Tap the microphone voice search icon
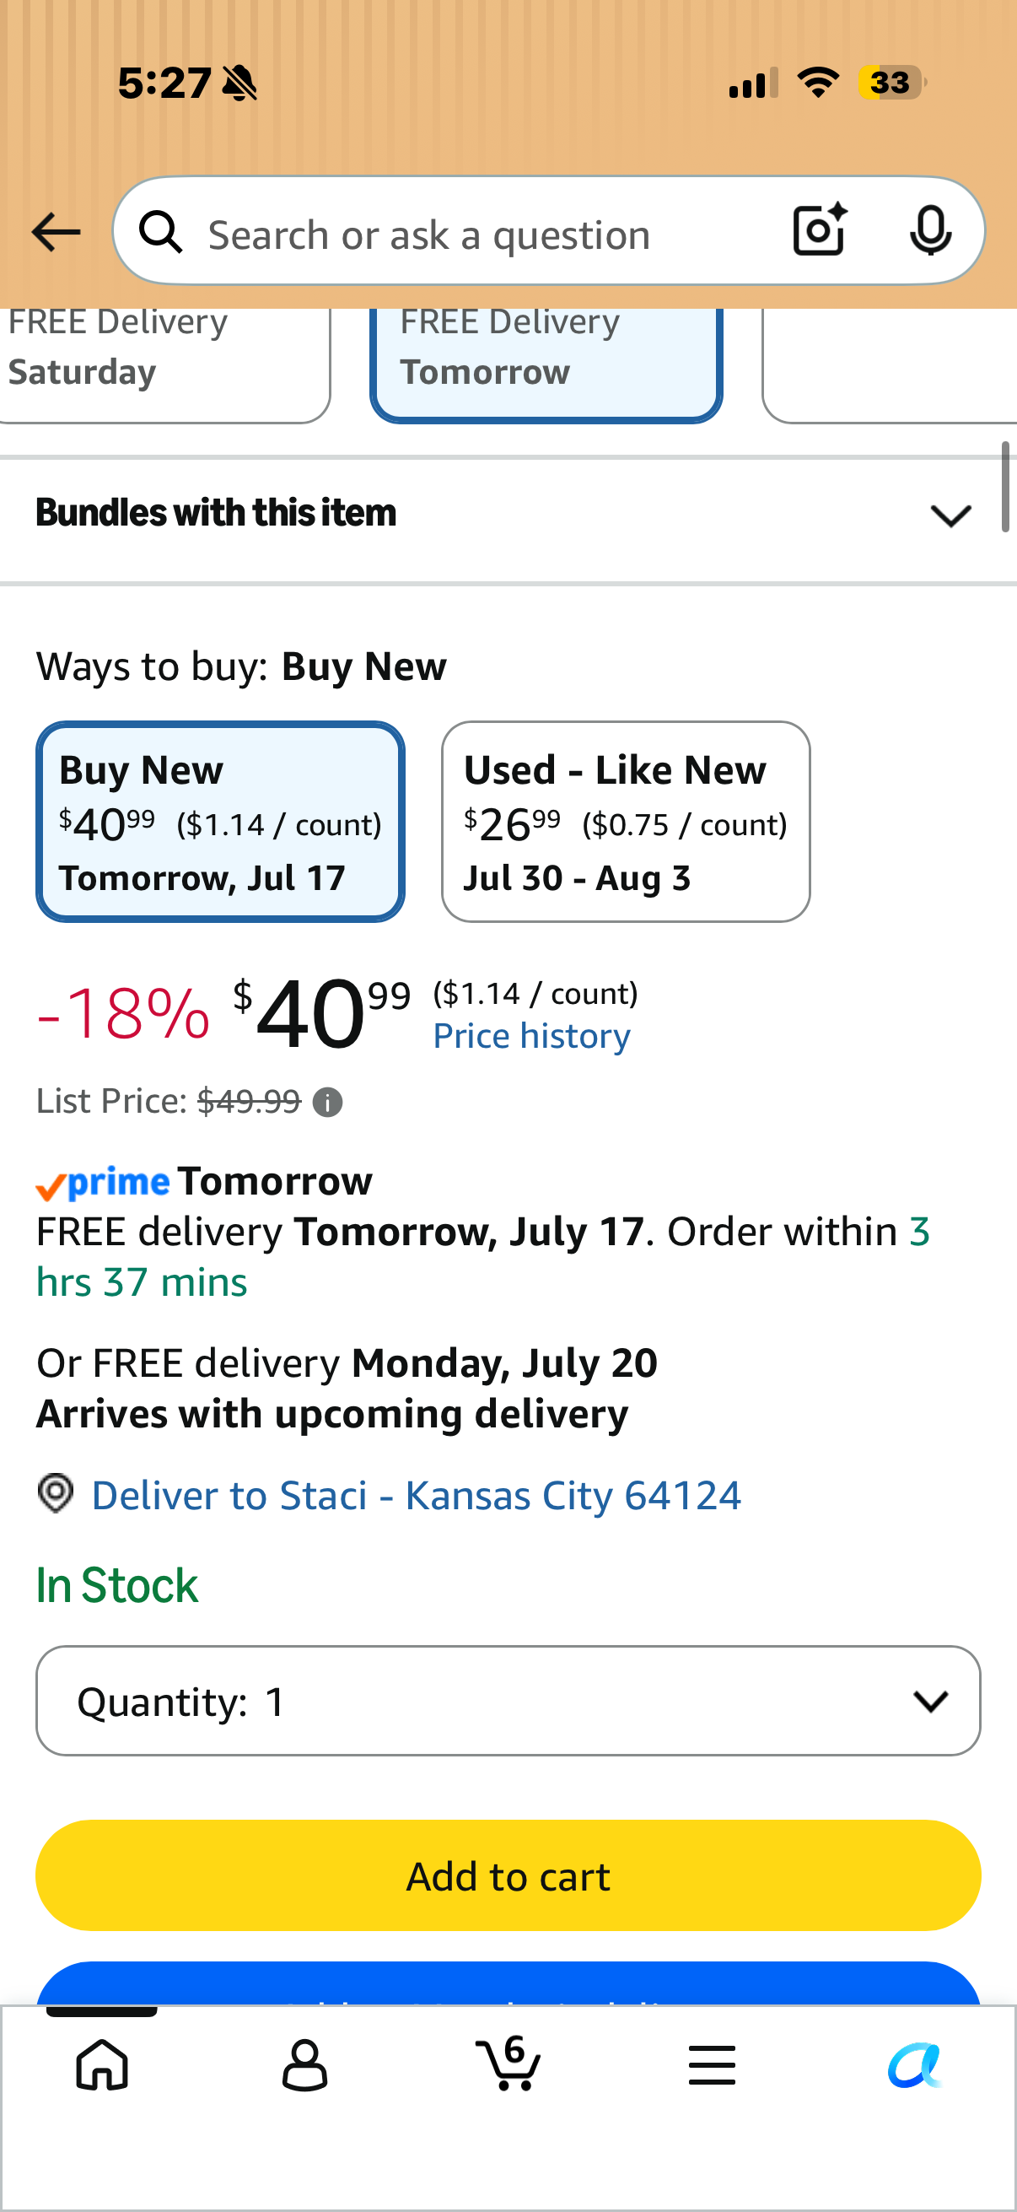1017x2212 pixels. 930,231
